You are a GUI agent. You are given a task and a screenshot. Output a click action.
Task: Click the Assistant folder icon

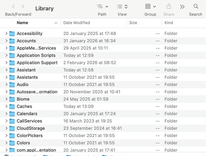point(12,70)
